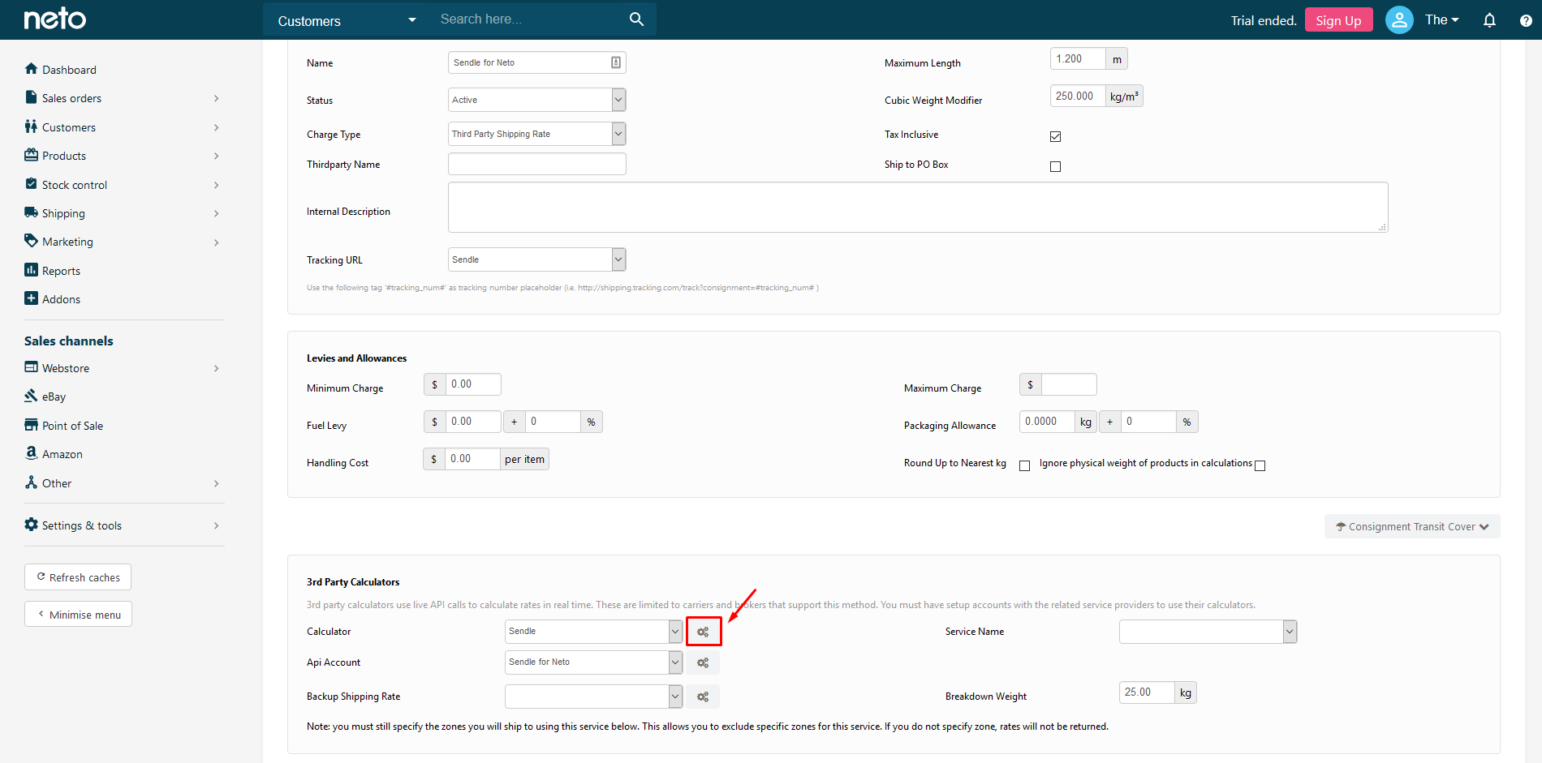Click the Fuel Levy plus button

click(514, 422)
